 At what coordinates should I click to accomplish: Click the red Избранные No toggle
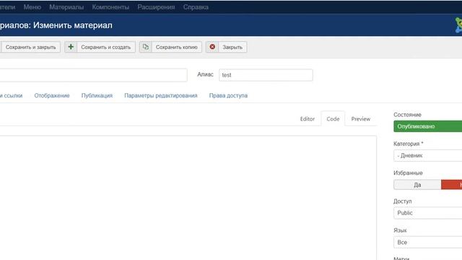click(452, 185)
